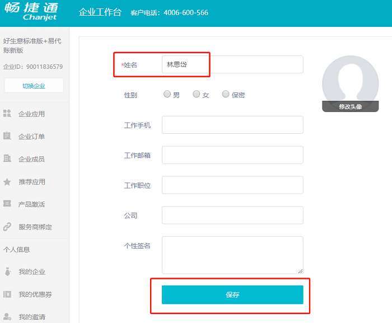Click the 企业成员 building icon

[x=7, y=158]
